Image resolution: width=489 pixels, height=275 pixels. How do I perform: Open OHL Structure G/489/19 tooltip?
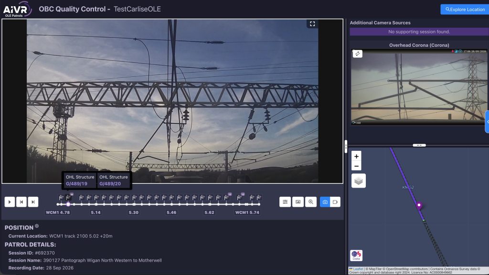point(80,180)
